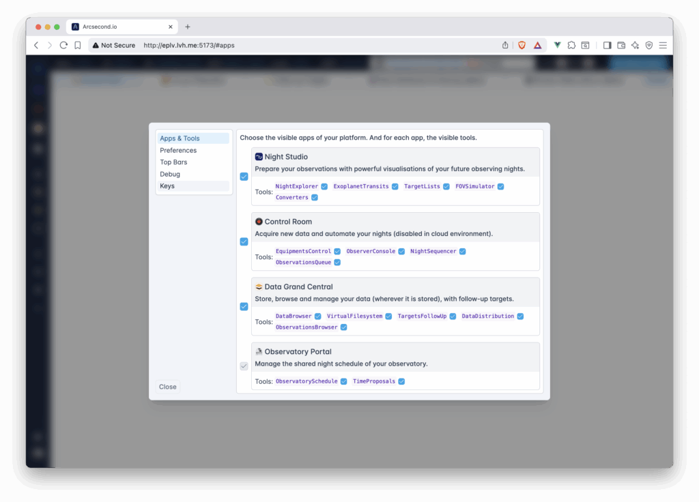Viewport: 699px width, 502px height.
Task: Click the share icon in the address bar
Action: point(505,45)
